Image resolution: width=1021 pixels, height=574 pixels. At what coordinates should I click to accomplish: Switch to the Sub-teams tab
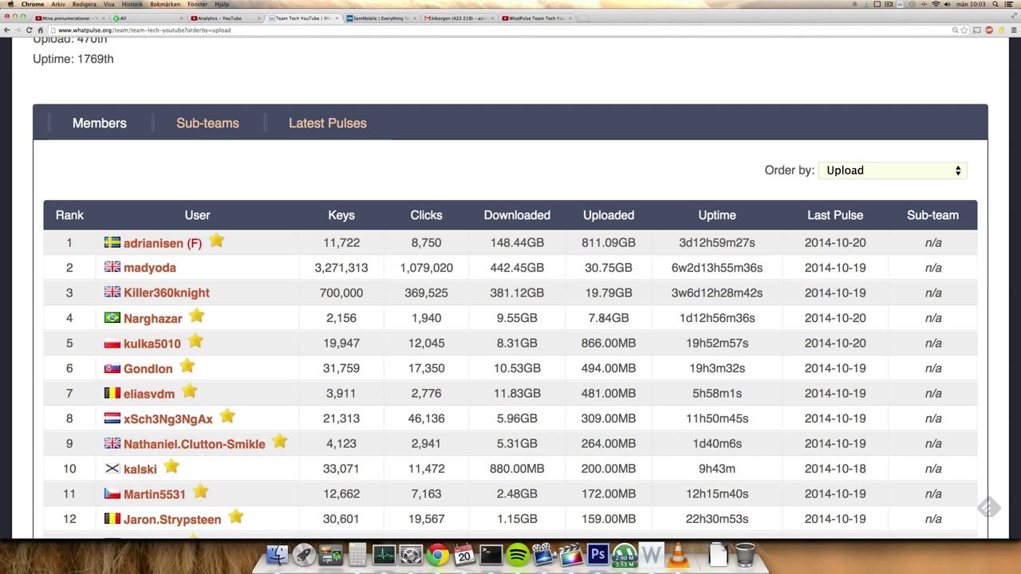tap(207, 123)
